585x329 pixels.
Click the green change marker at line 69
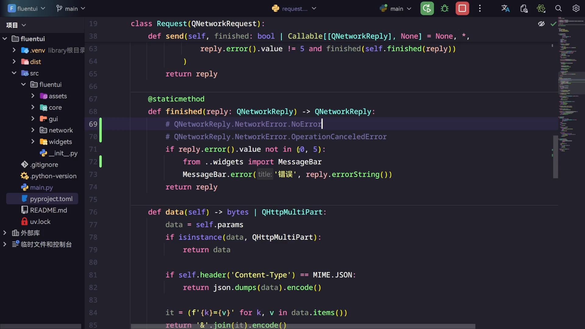[x=101, y=130]
